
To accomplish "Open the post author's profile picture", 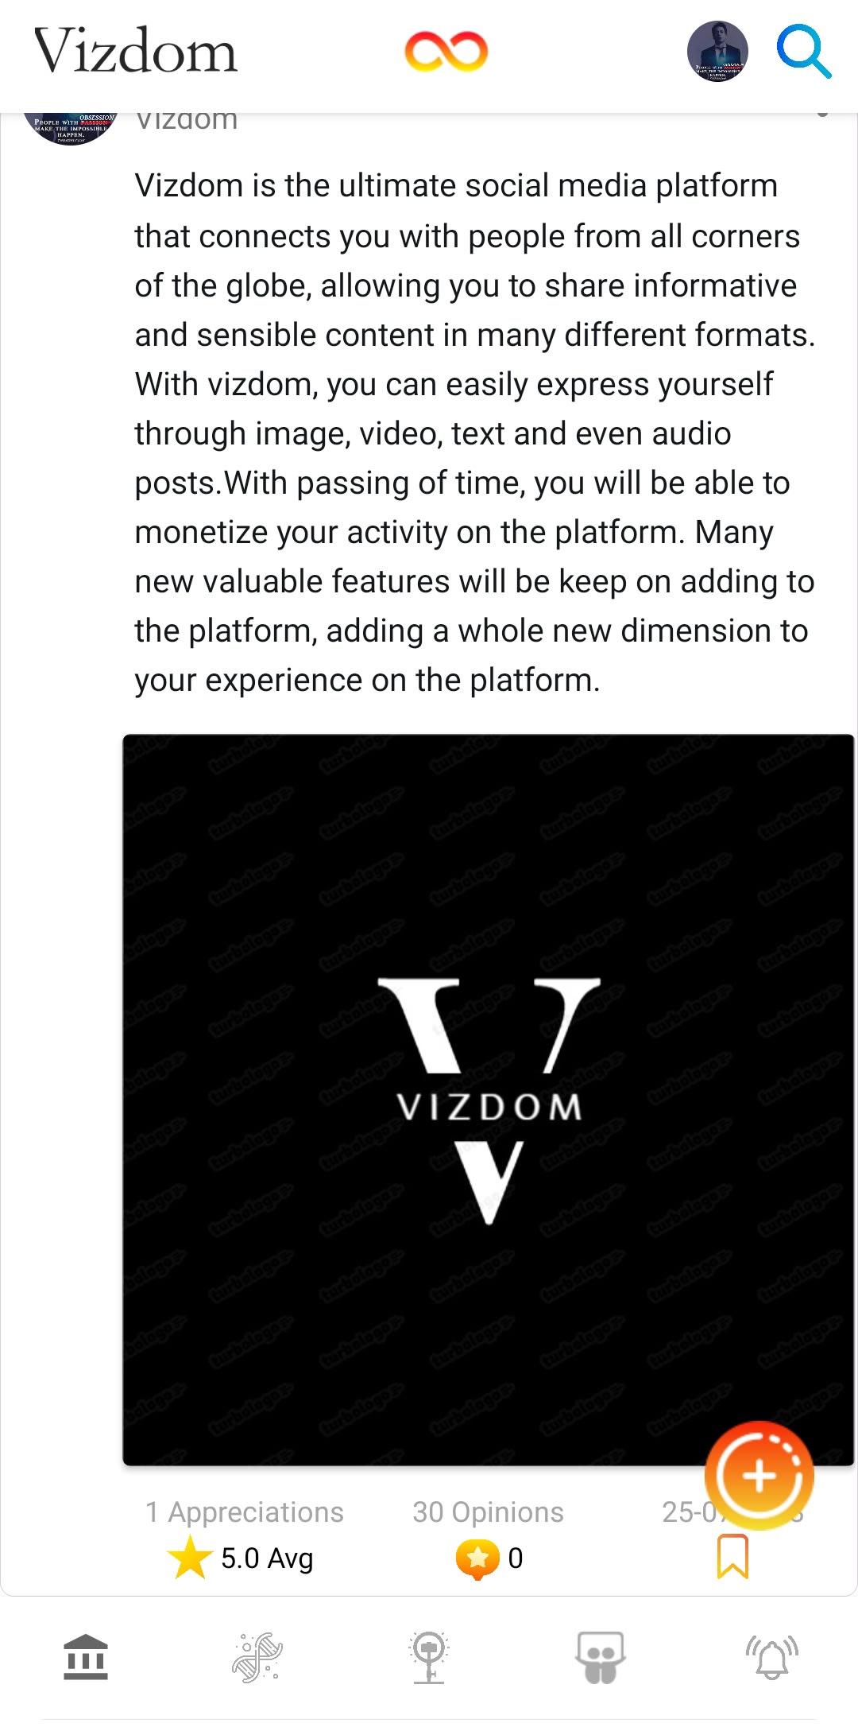I will point(70,127).
